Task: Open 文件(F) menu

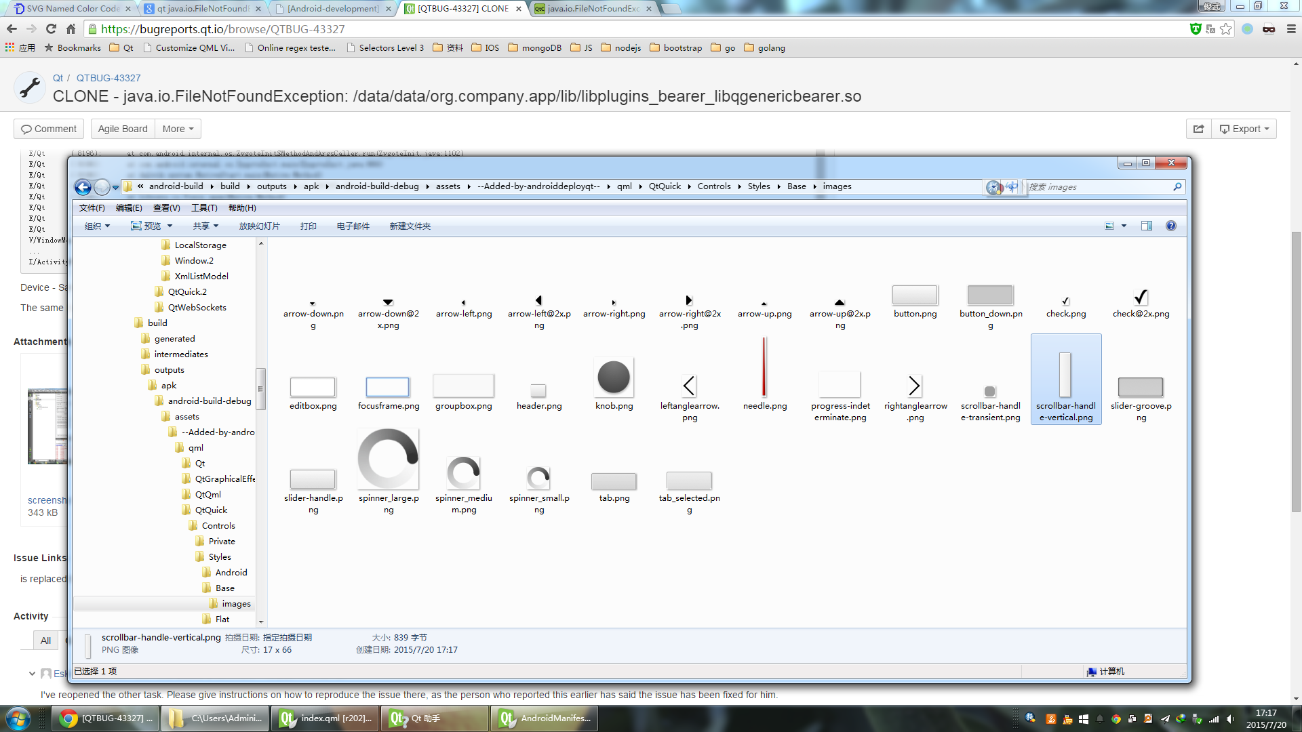Action: click(92, 208)
